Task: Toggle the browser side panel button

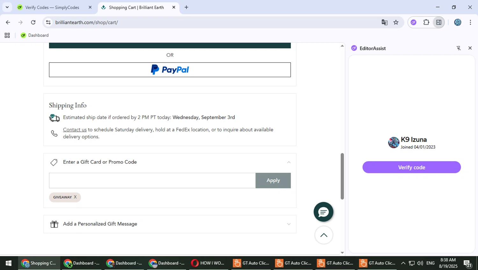Action: tap(439, 22)
